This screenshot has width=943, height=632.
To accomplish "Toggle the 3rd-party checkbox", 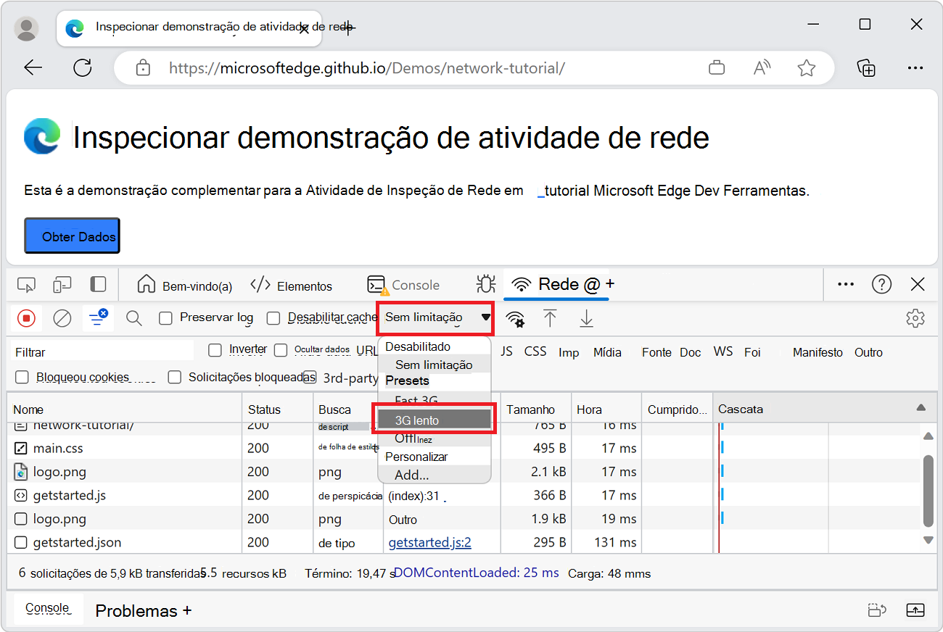I will 310,377.
